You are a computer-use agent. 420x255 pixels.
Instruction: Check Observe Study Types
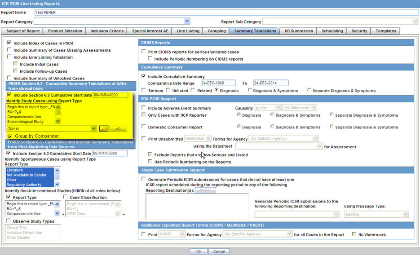pyautogui.click(x=9, y=221)
